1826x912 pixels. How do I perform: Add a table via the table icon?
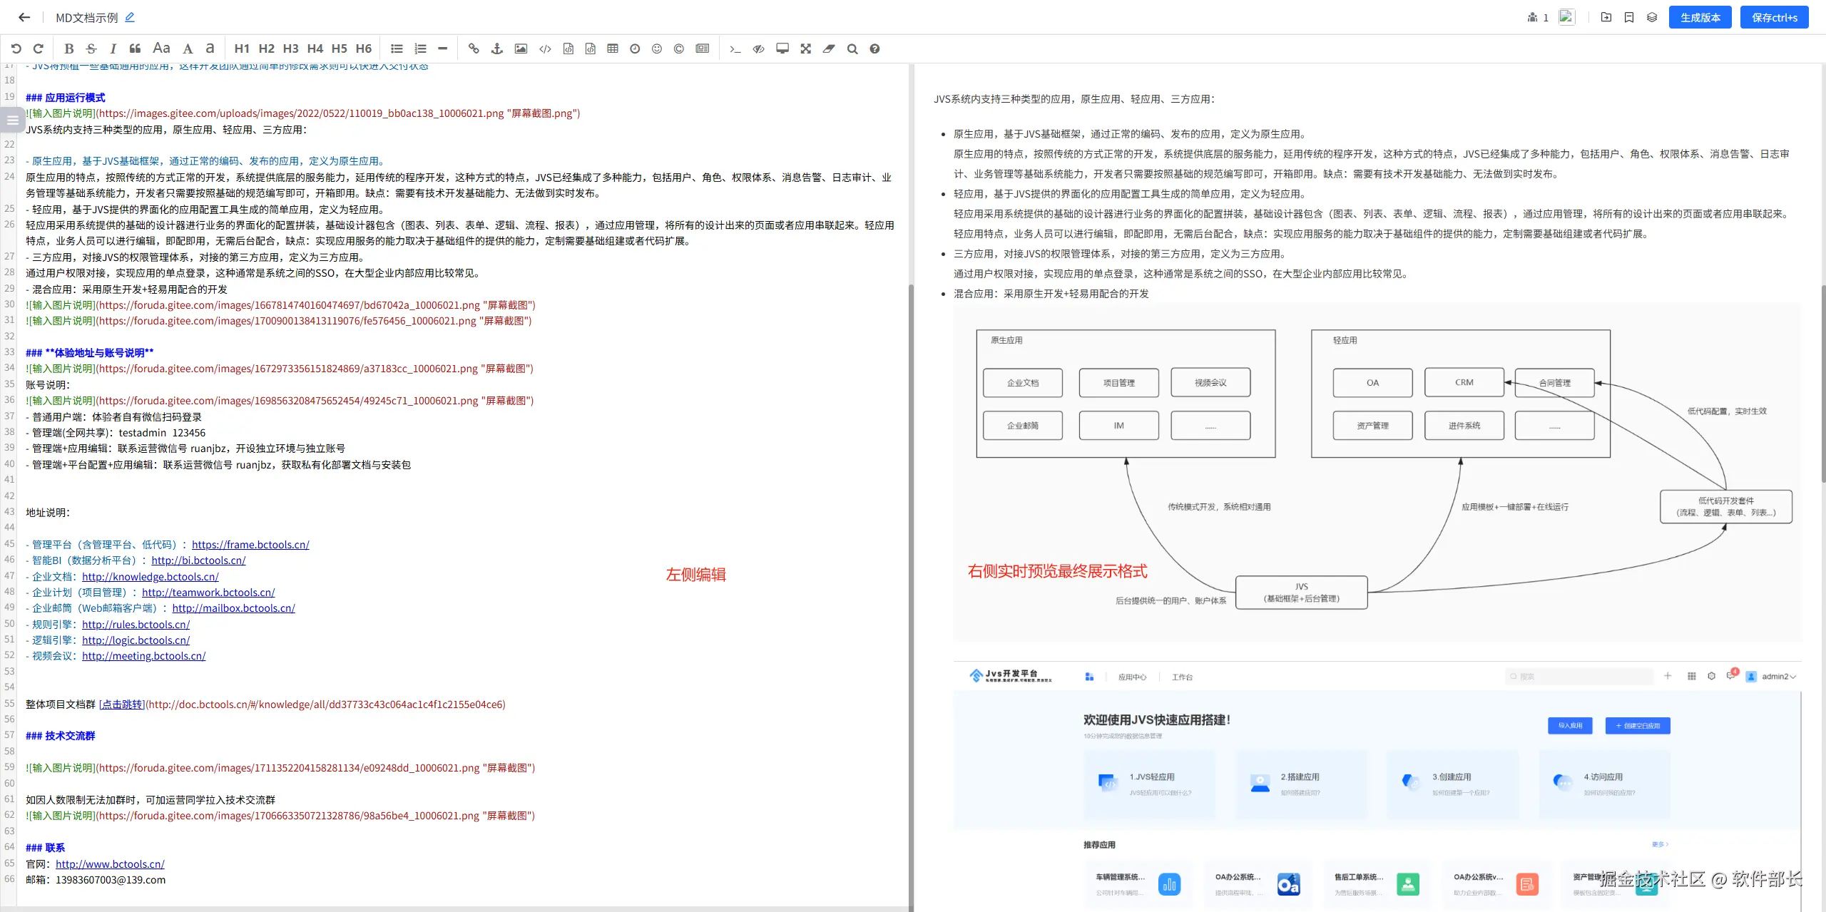point(612,48)
